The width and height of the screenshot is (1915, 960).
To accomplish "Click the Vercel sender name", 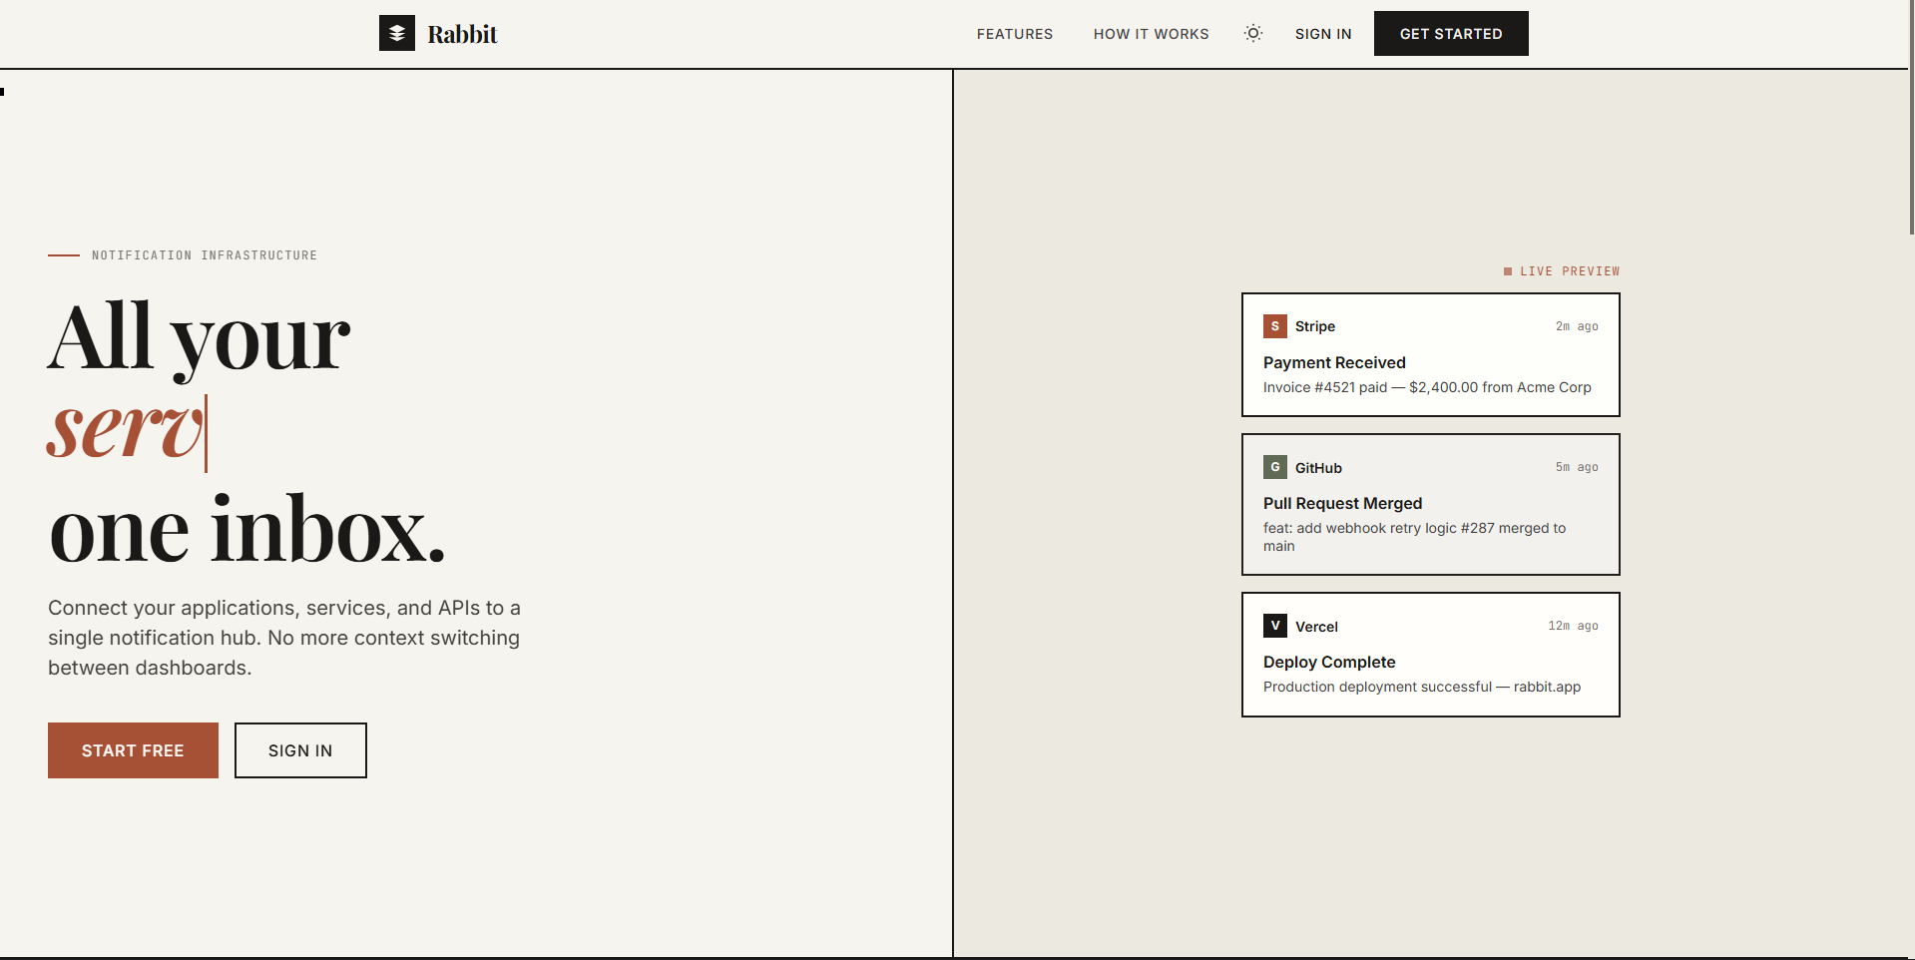I will tap(1316, 627).
